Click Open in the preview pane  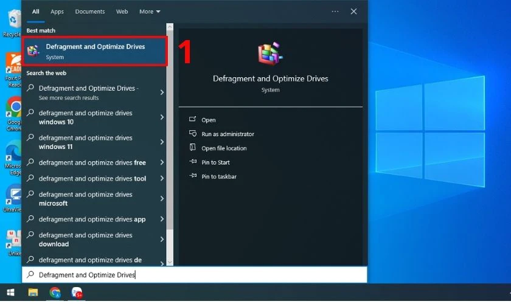click(x=209, y=120)
